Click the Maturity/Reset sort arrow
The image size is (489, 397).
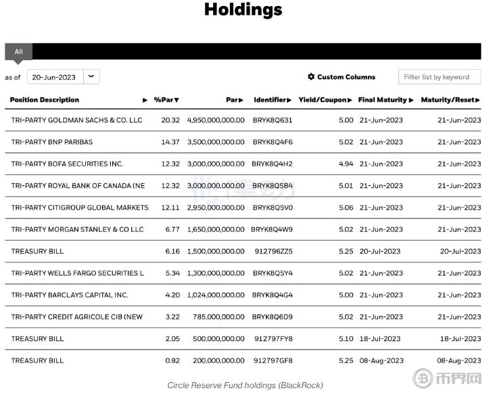[x=478, y=100]
